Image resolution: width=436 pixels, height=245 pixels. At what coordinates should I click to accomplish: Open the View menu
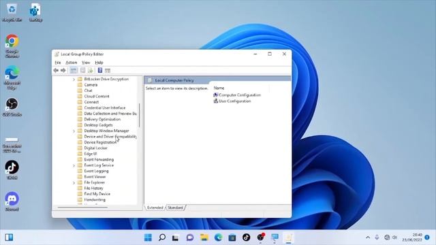[86, 63]
